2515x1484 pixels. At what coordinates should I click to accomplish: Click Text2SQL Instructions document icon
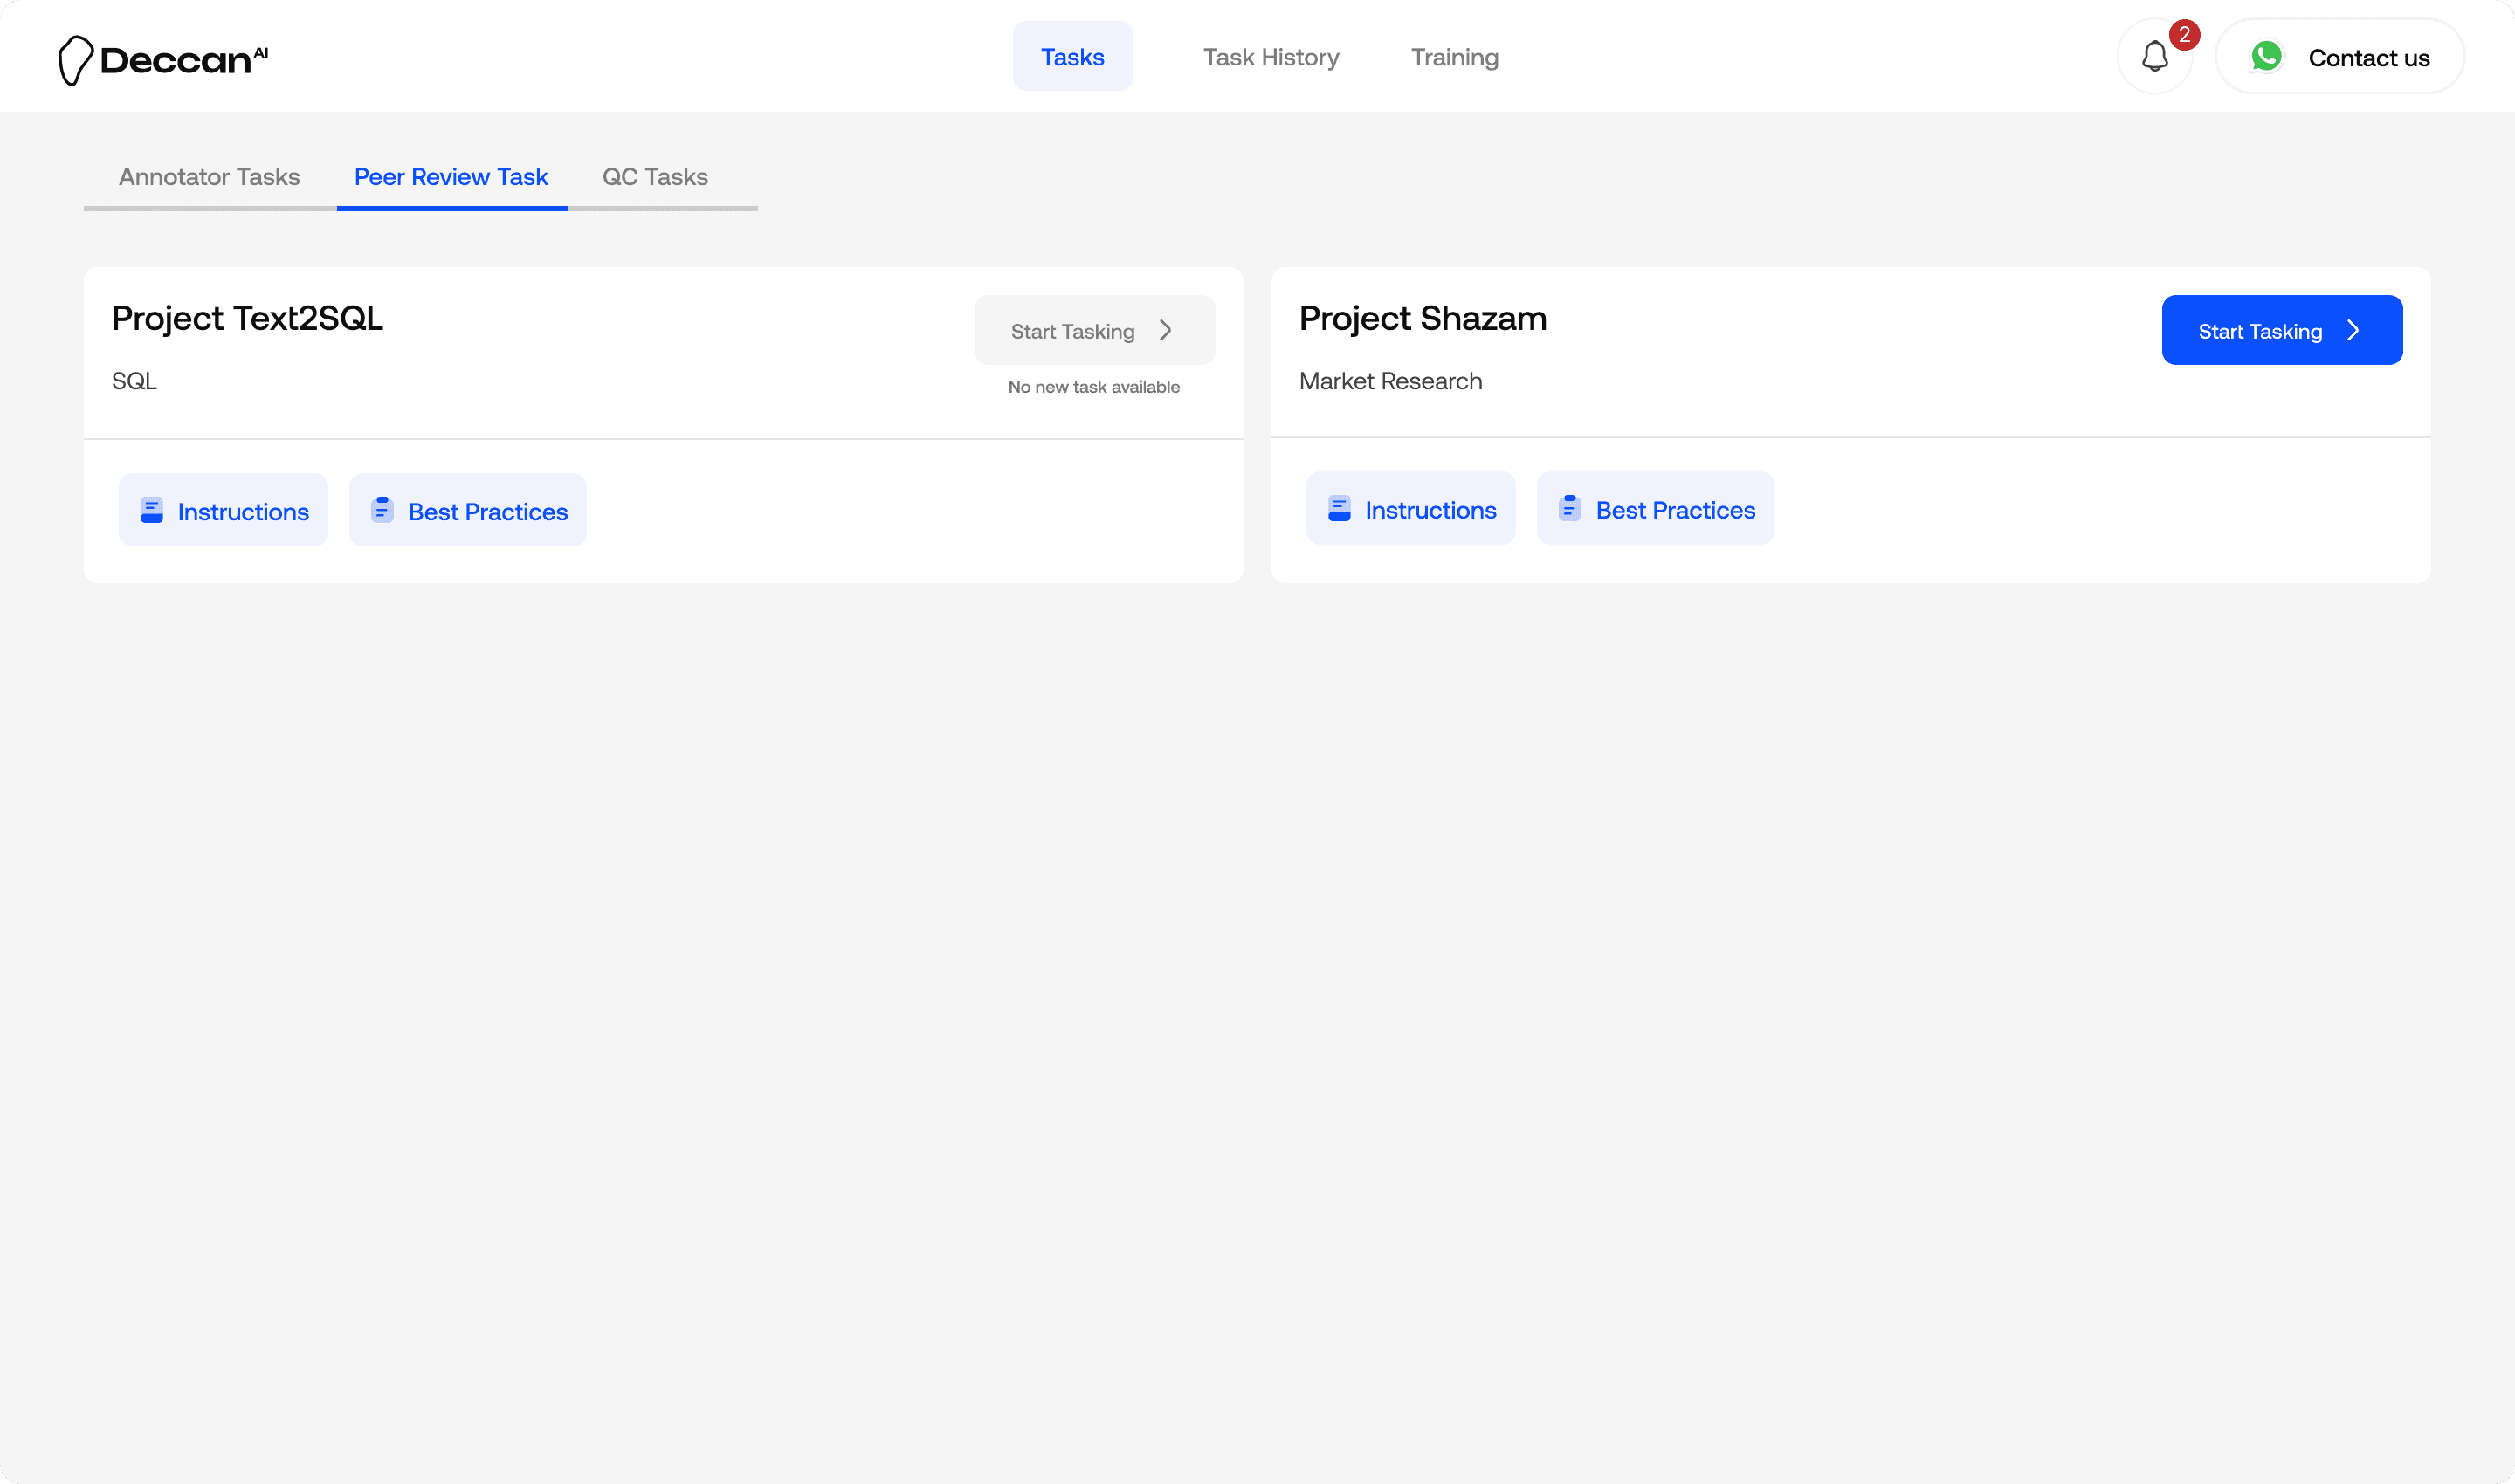pyautogui.click(x=152, y=511)
